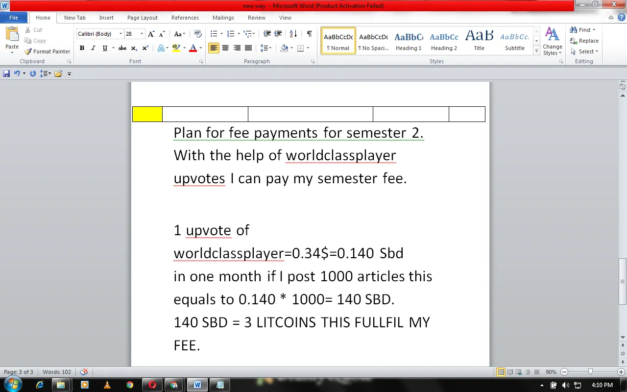Apply the red font color button
This screenshot has width=627, height=392.
pos(193,48)
